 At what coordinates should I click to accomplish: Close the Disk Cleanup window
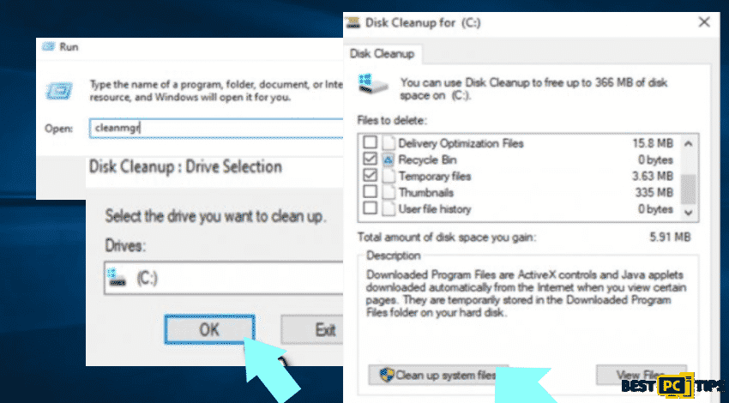(x=704, y=21)
